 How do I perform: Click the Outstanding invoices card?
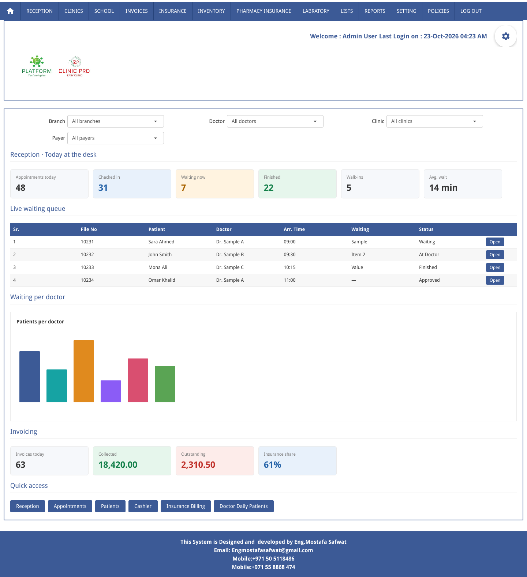pyautogui.click(x=215, y=461)
